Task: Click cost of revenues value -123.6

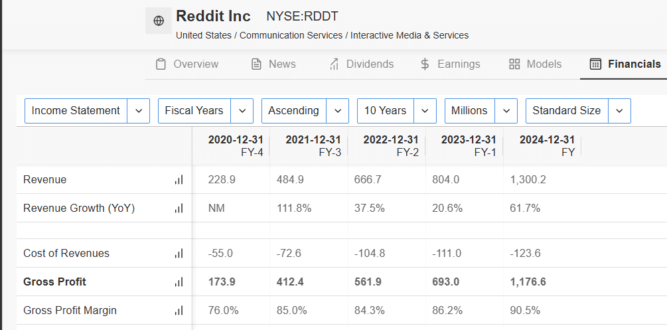Action: 526,254
